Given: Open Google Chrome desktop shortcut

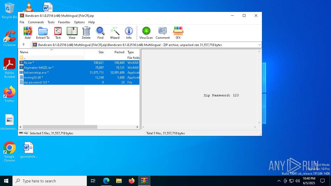Looking at the screenshot, I should point(9,152).
